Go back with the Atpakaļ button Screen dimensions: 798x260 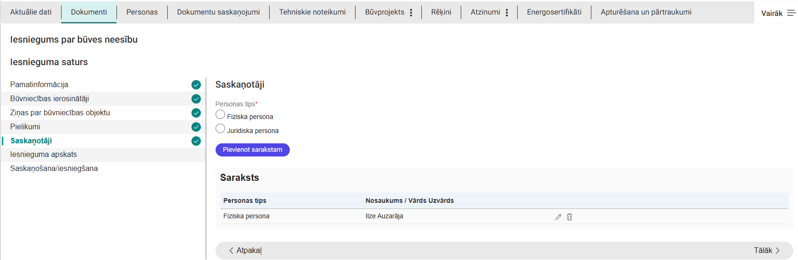click(245, 251)
